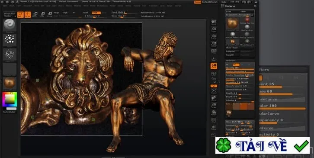Viewport: 314px width, 158px height.
Task: Click the Move view icon on right shelf
Action: click(x=214, y=98)
